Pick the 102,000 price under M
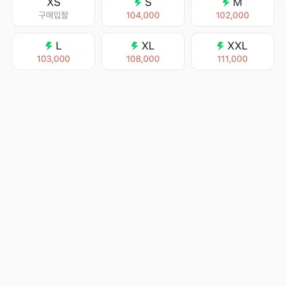 click(232, 15)
